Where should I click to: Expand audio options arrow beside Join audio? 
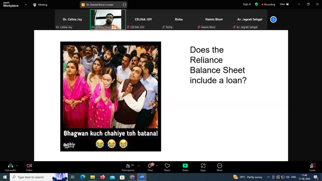[17, 165]
